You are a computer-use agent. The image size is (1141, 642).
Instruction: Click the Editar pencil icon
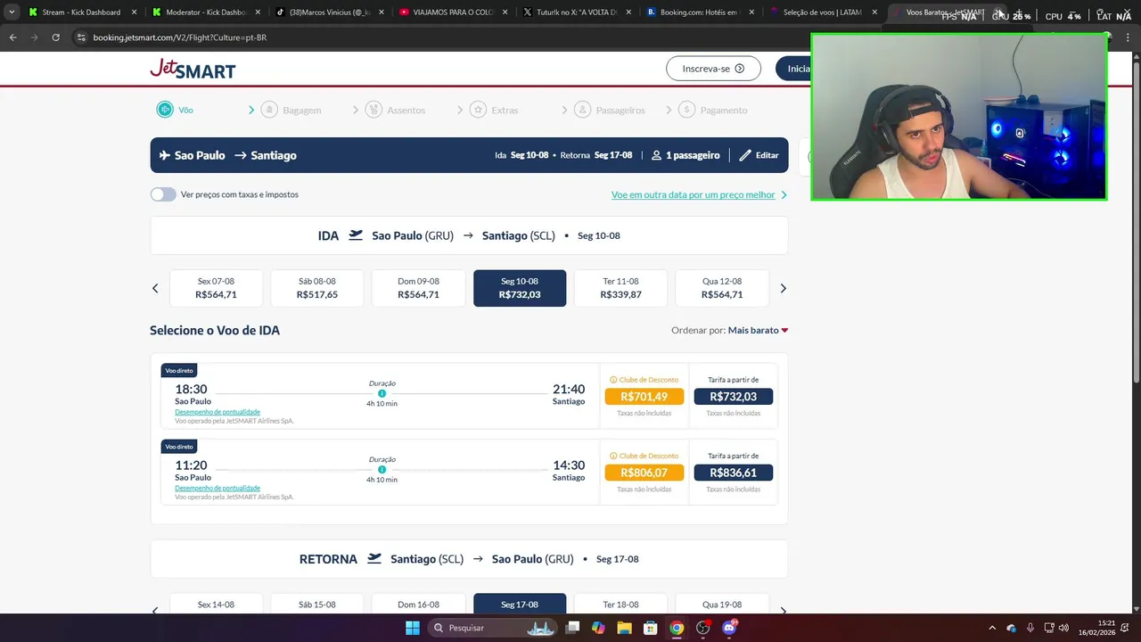pos(745,155)
